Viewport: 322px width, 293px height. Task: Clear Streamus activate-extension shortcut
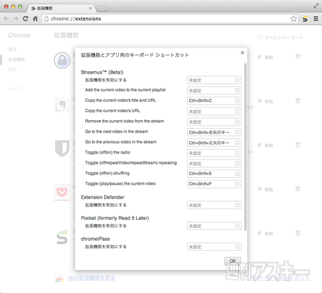point(237,80)
